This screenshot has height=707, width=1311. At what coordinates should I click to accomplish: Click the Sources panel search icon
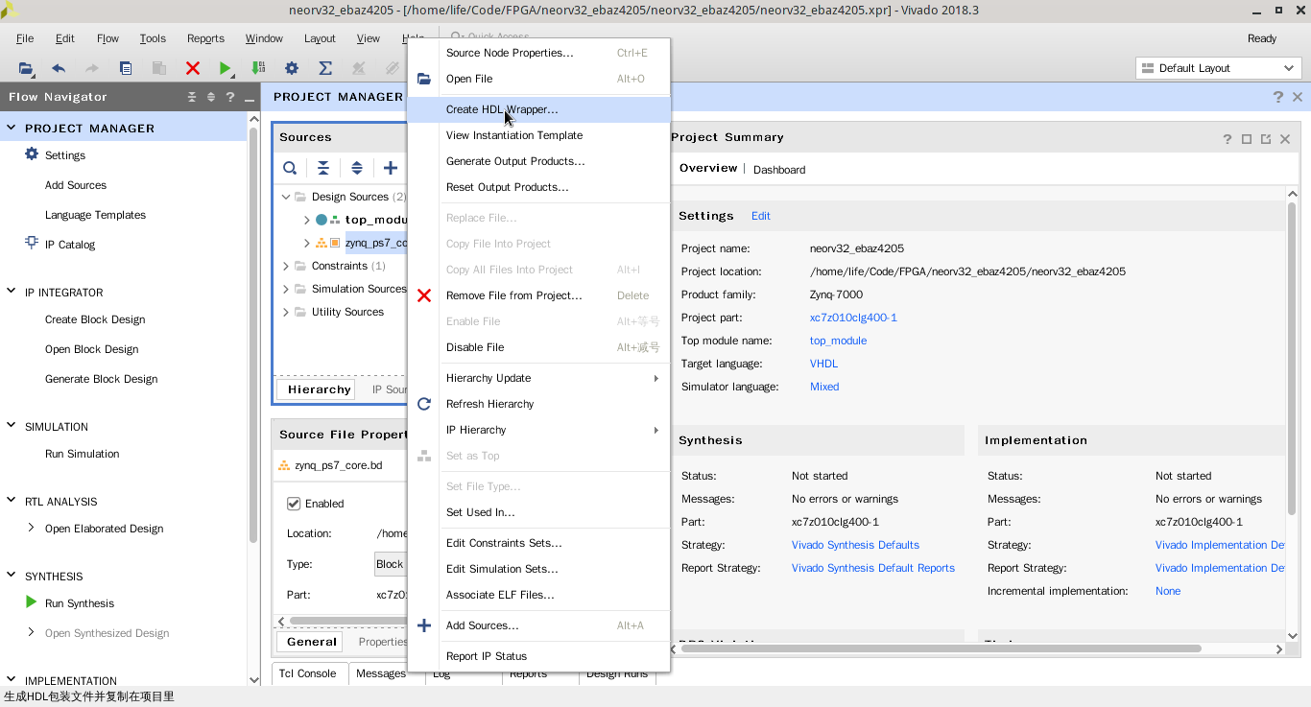point(290,168)
